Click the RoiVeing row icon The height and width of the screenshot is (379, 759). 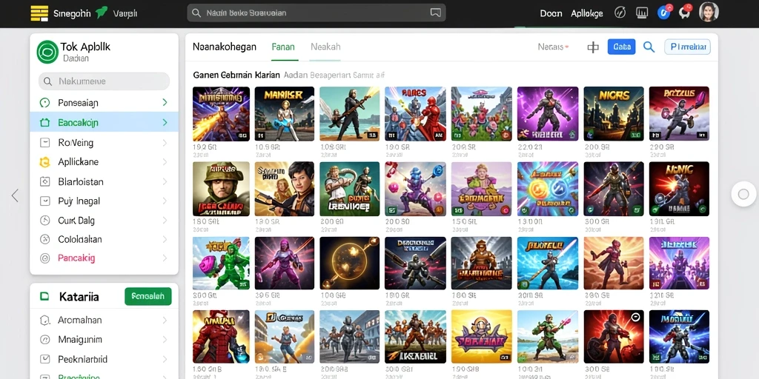click(x=45, y=143)
